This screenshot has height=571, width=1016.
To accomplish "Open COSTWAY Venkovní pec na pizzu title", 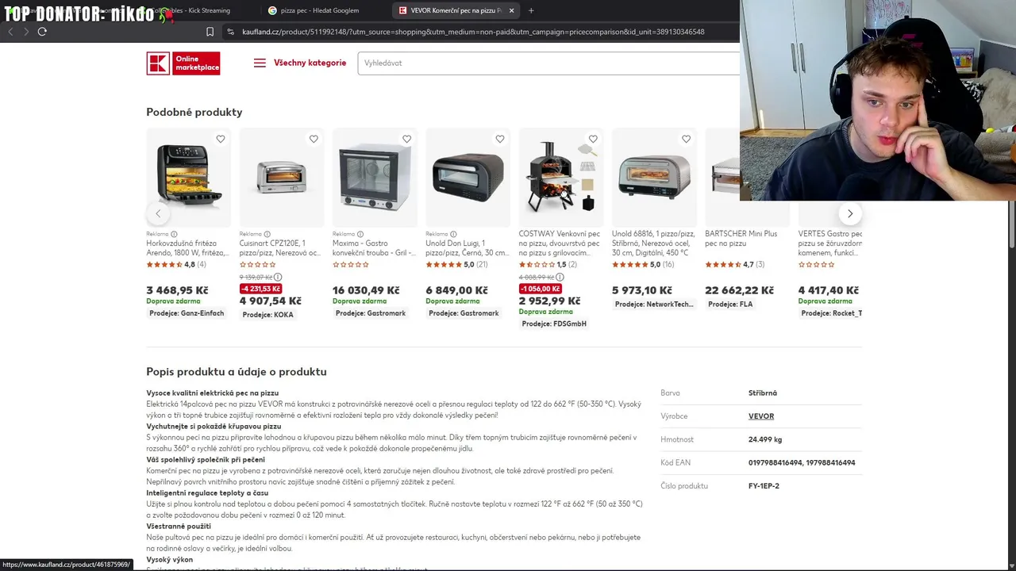I will [x=560, y=243].
